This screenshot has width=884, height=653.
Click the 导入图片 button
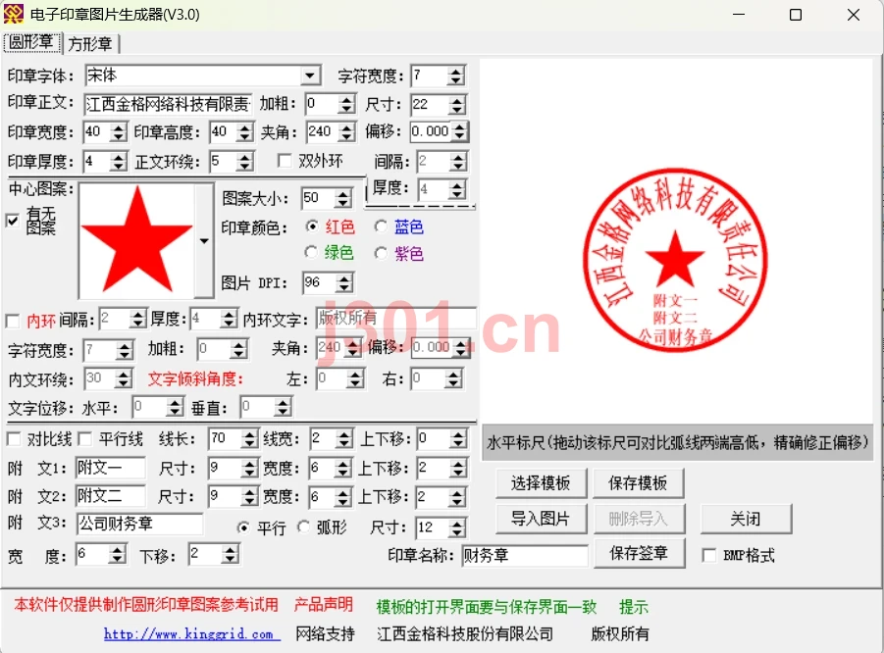[541, 519]
